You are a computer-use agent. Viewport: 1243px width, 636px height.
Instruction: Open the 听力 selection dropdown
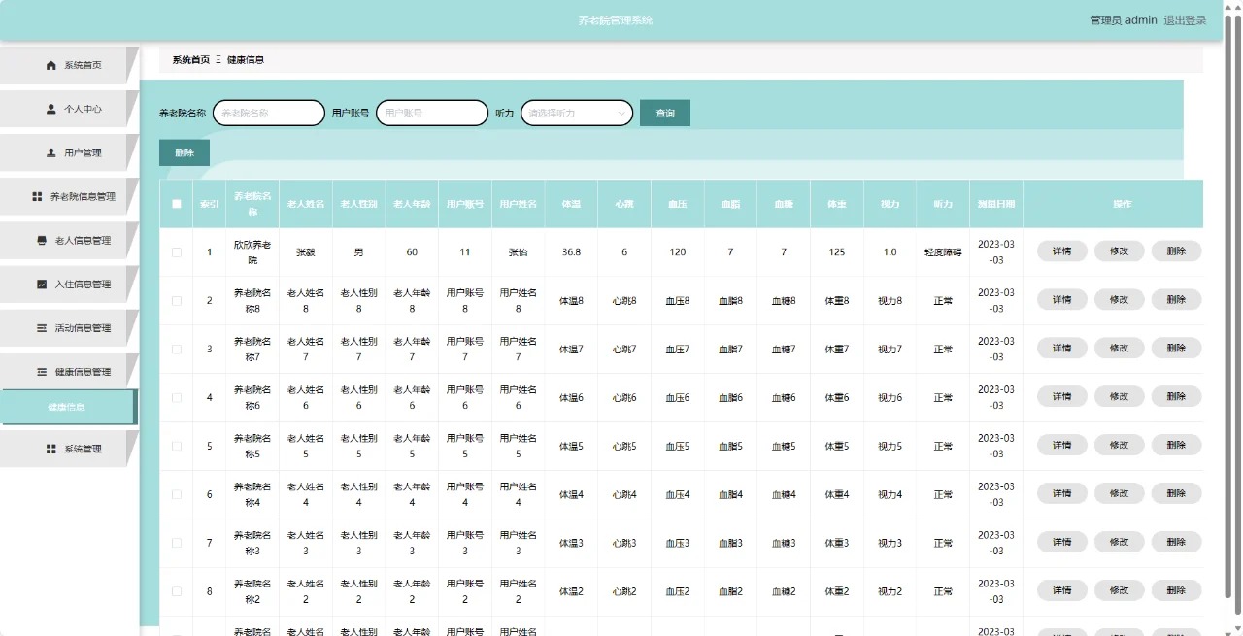click(x=577, y=113)
